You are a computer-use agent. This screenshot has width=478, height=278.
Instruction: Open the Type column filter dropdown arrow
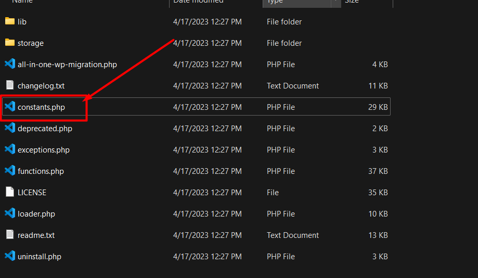pyautogui.click(x=336, y=2)
